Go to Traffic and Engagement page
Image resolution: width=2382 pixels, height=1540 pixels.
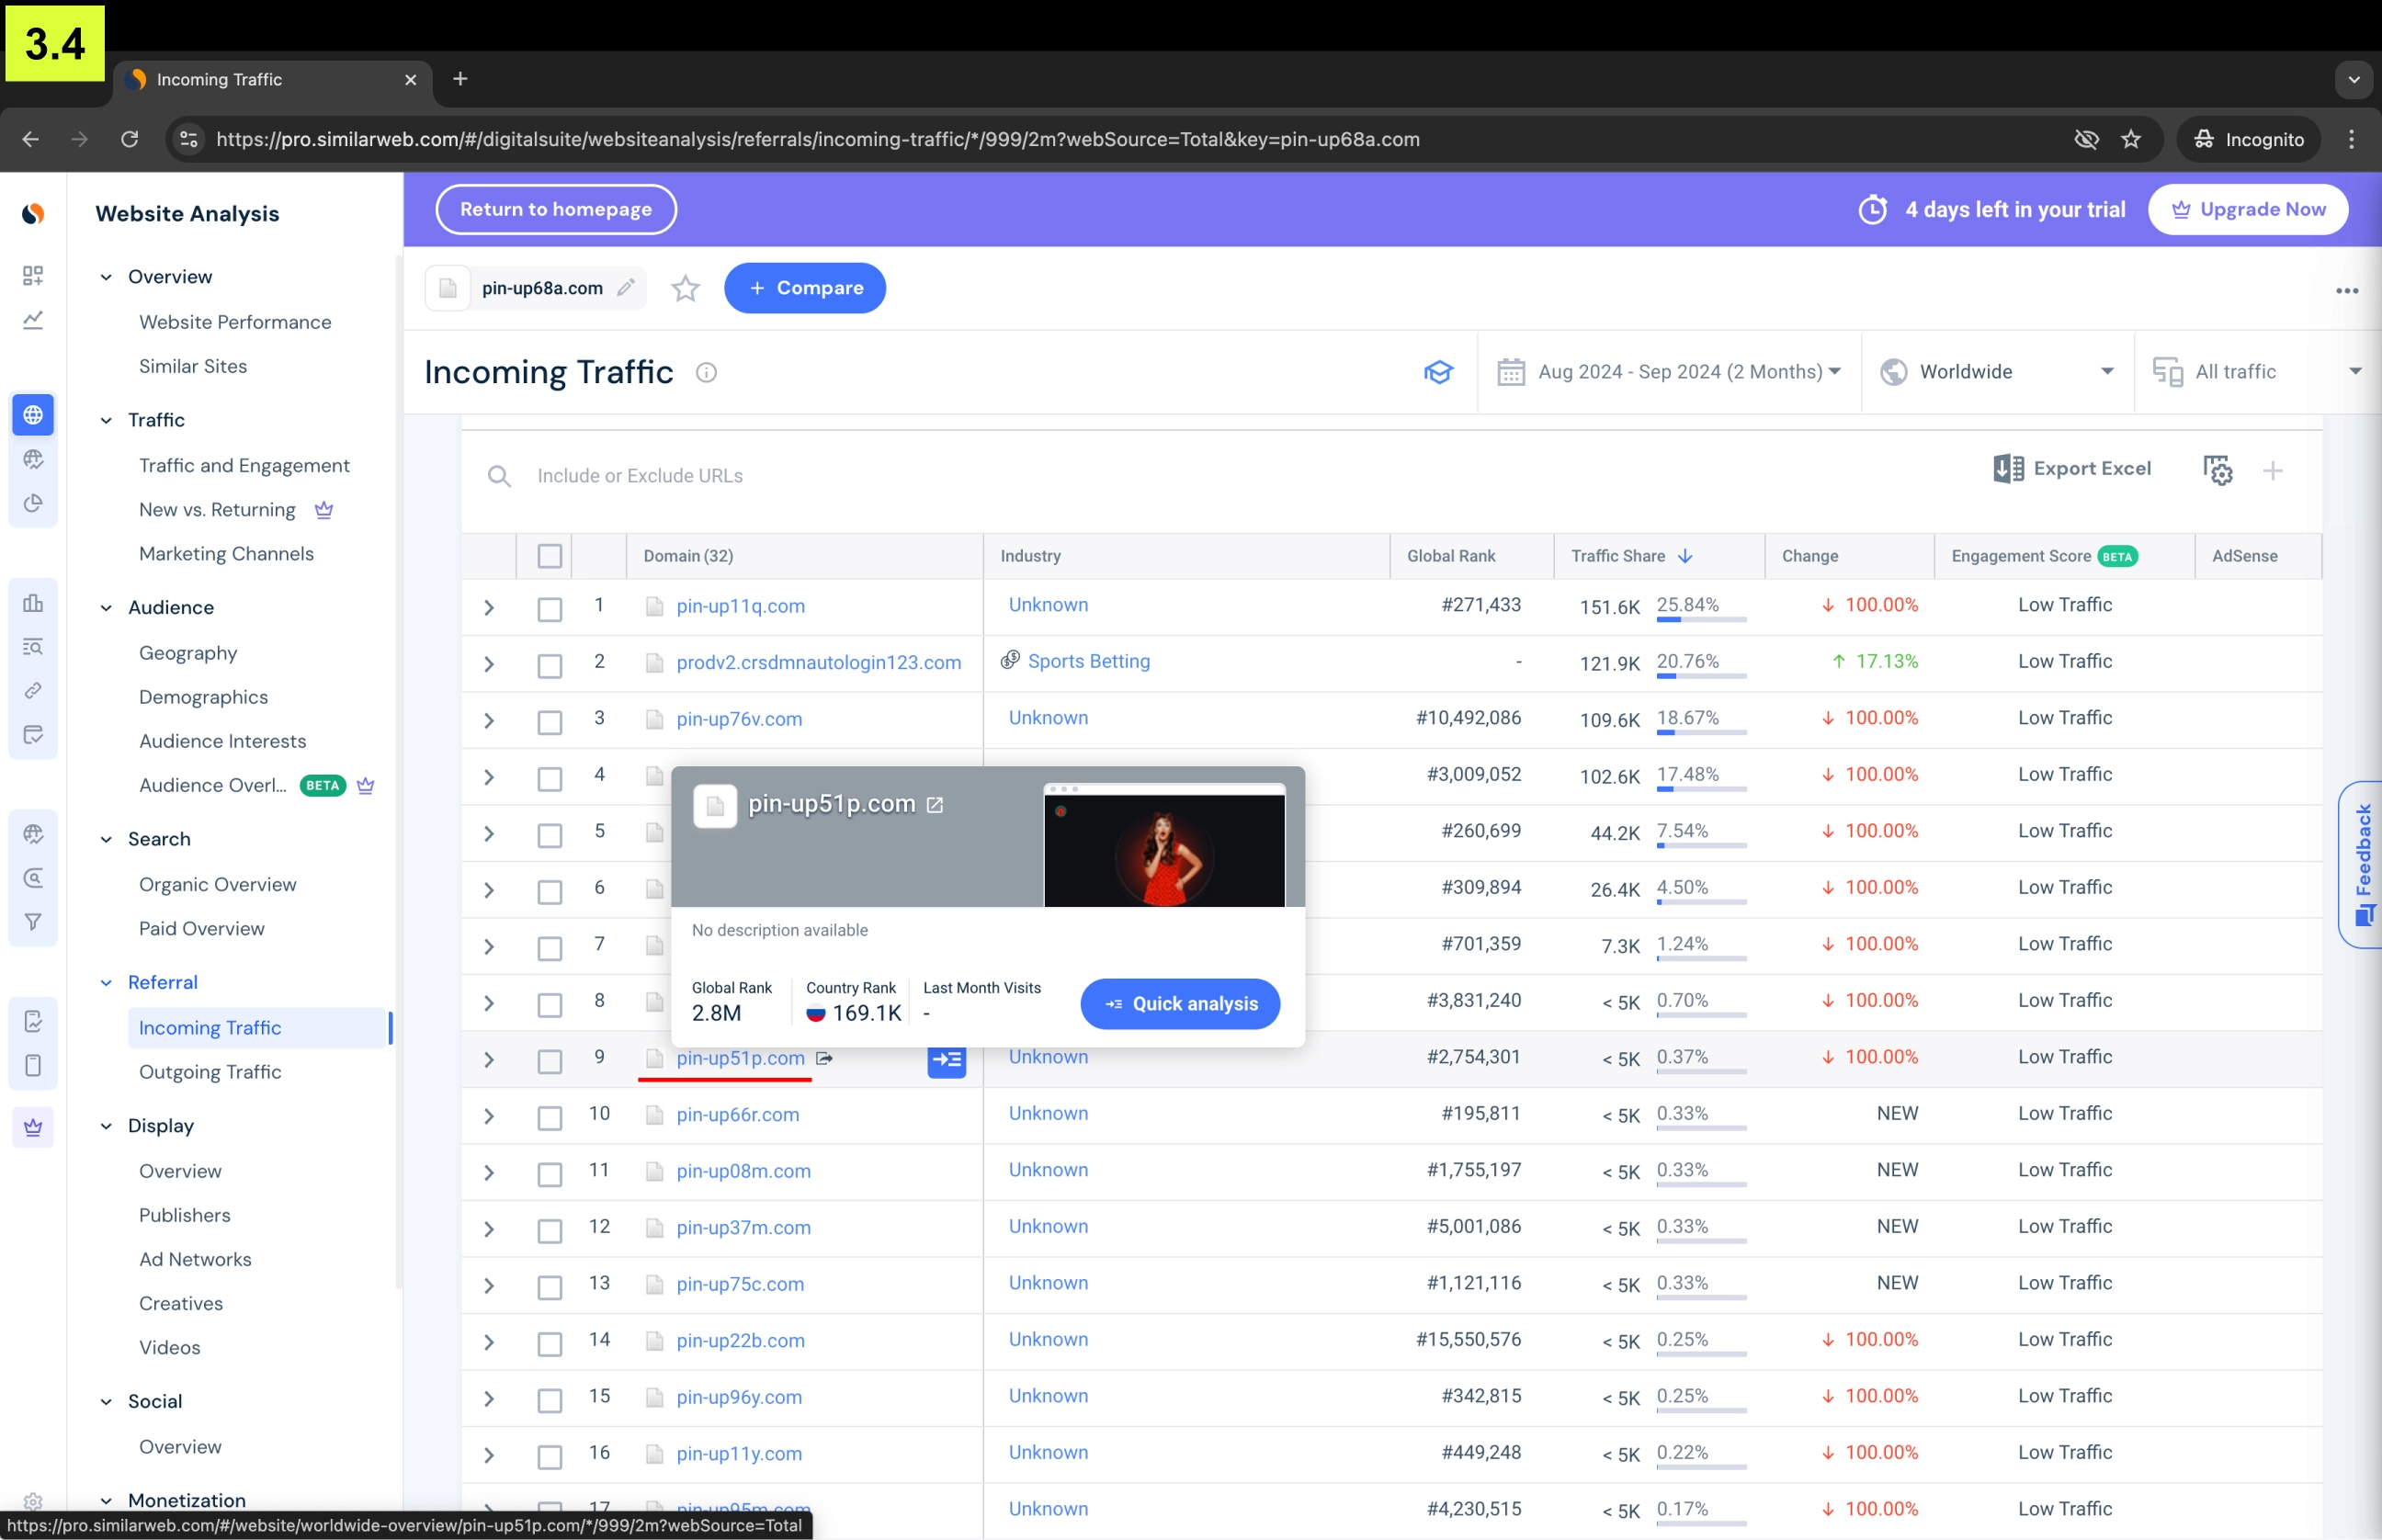244,465
